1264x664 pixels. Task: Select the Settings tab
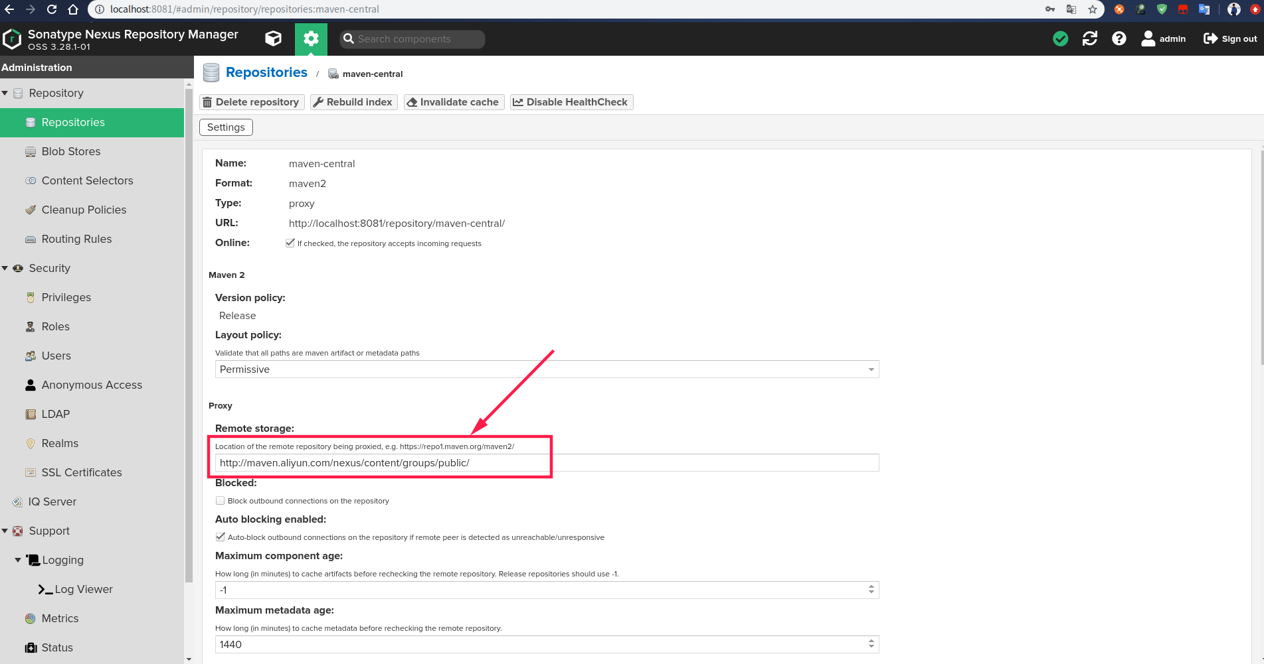(x=226, y=127)
